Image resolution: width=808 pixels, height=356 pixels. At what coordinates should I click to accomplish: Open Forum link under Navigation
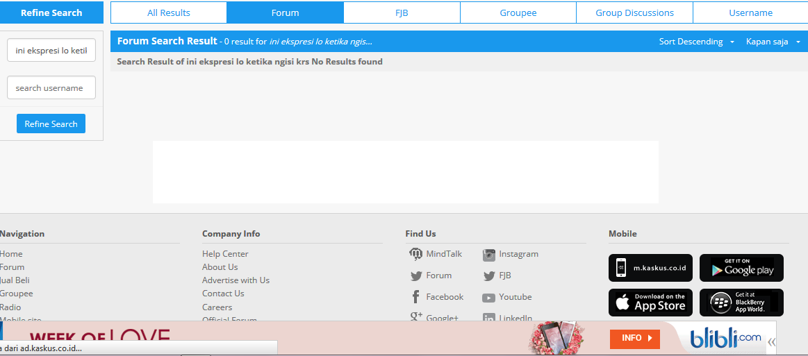12,267
